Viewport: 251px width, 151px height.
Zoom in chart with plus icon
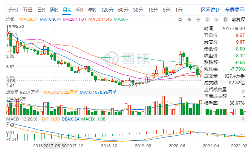click(189, 20)
